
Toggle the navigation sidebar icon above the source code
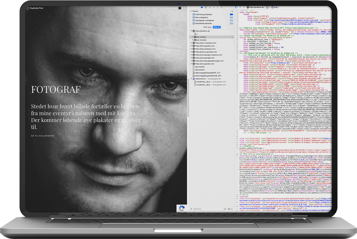click(x=236, y=7)
